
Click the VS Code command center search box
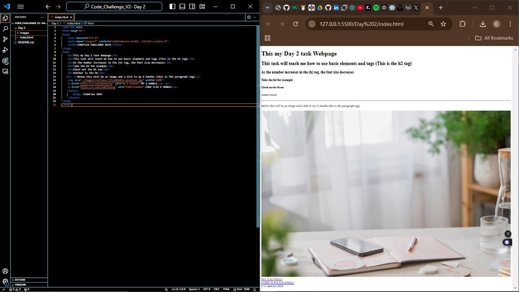coord(114,6)
